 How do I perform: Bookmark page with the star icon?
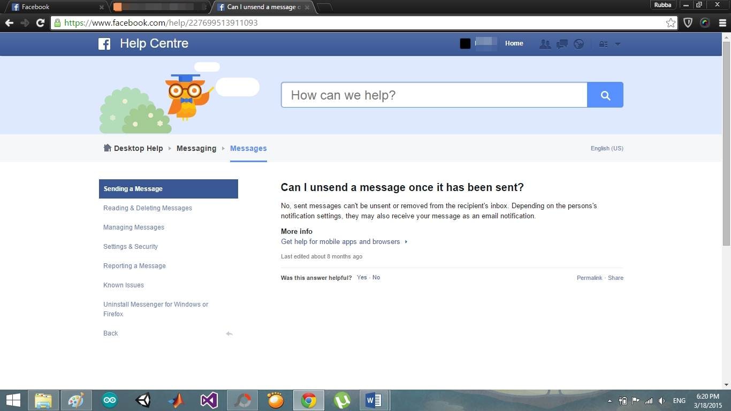671,23
